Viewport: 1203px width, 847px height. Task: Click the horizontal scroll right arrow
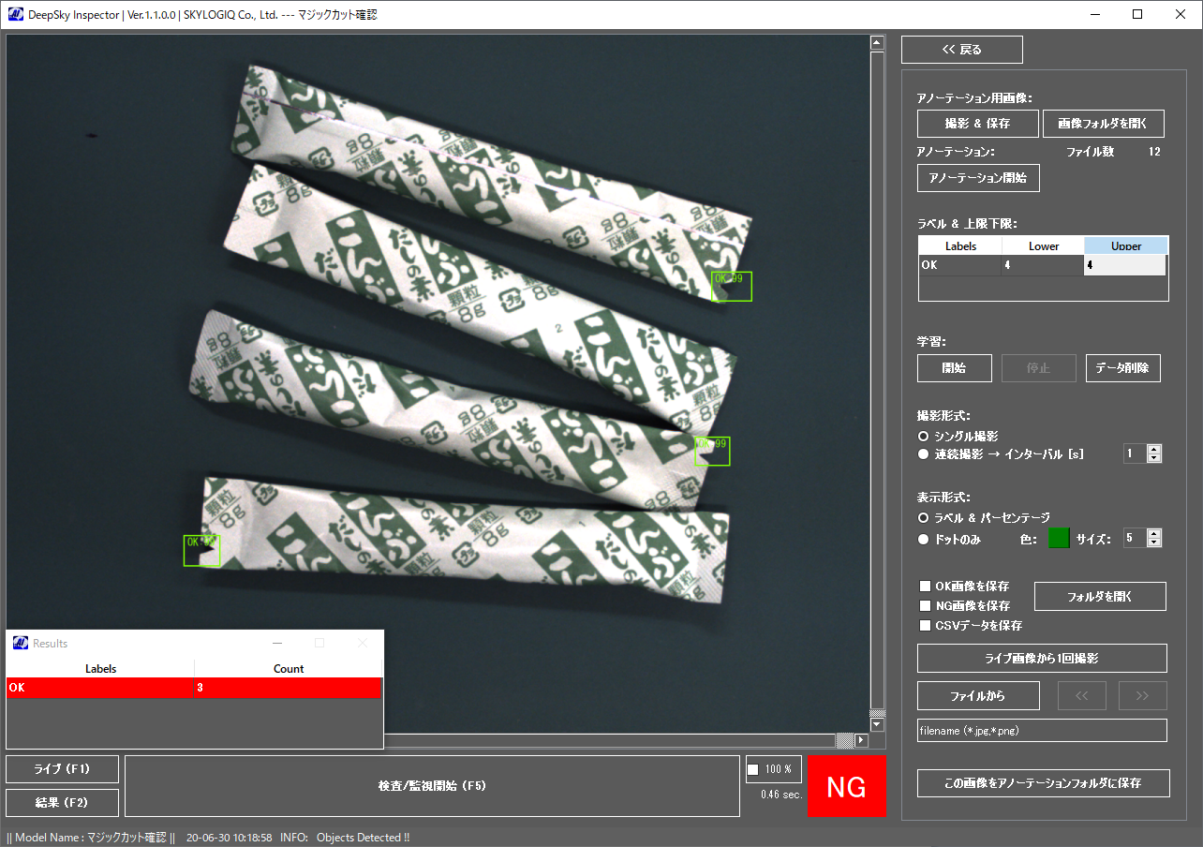coord(862,741)
